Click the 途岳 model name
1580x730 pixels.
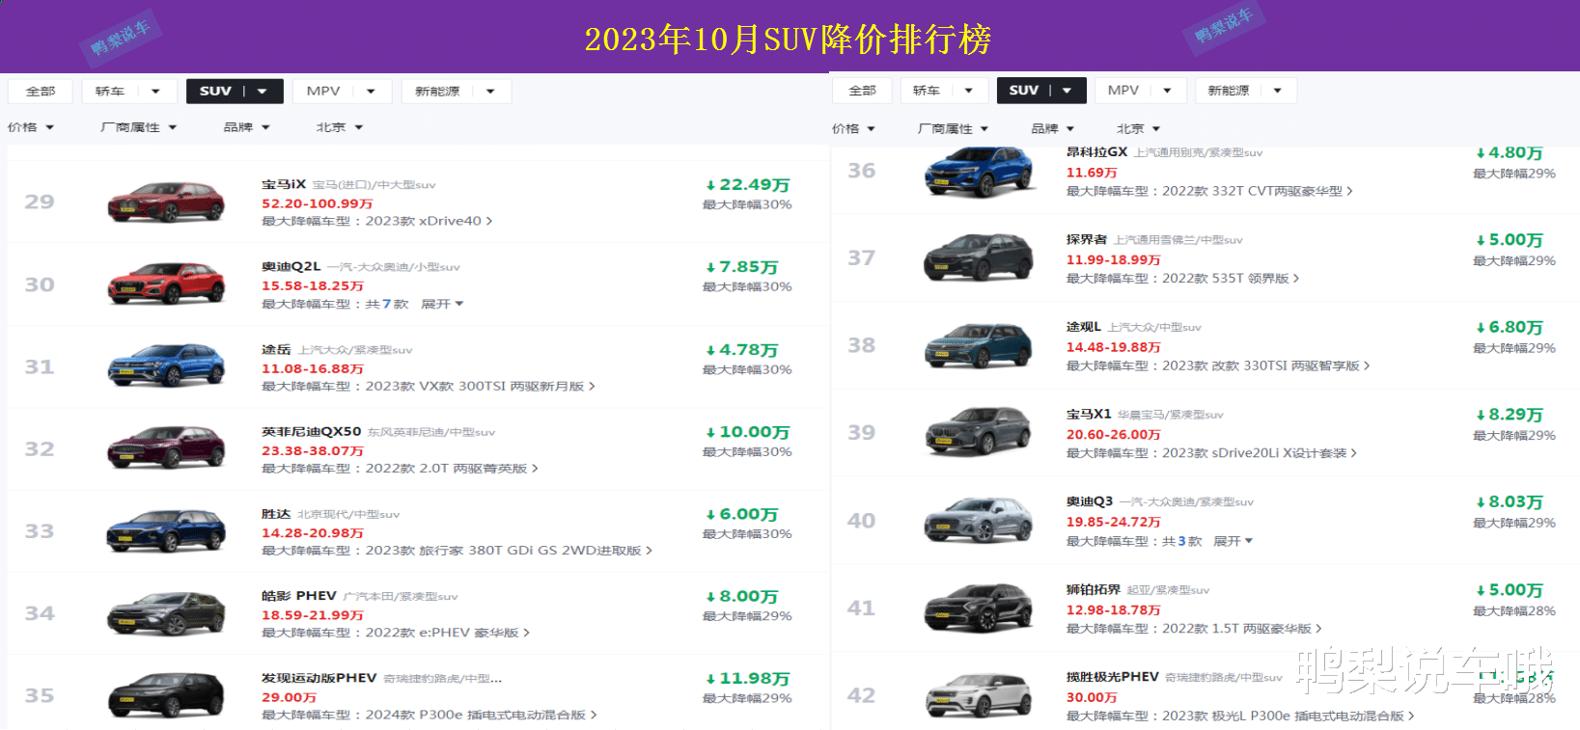[x=276, y=349]
